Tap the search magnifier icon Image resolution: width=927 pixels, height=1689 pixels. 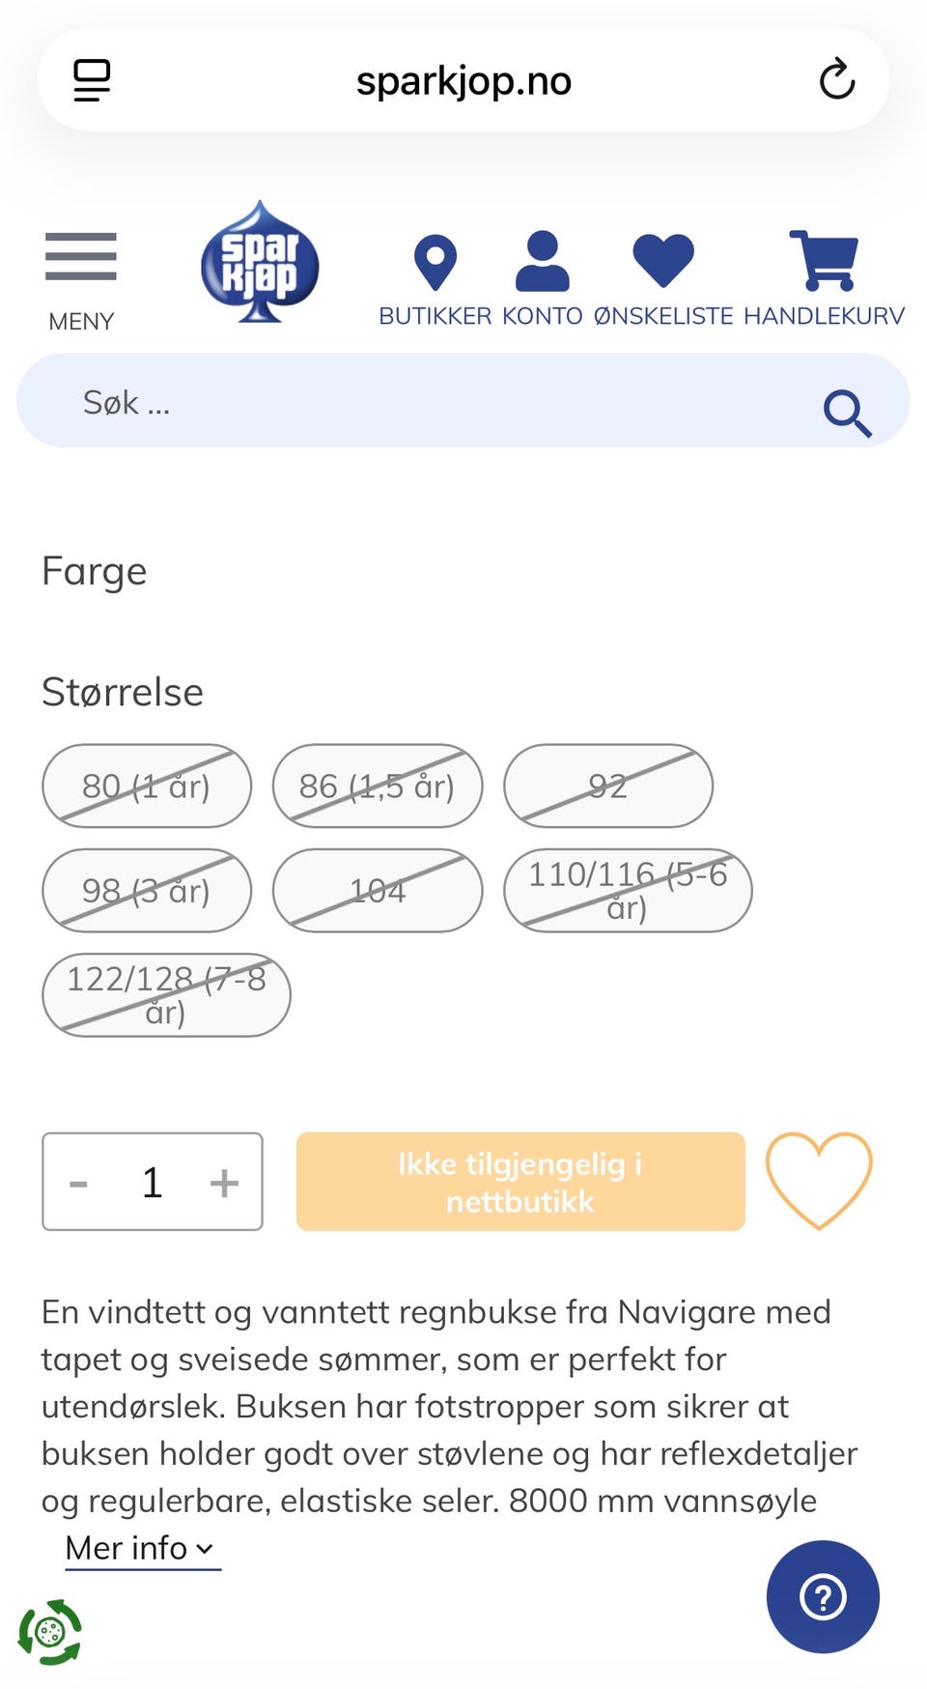point(846,413)
